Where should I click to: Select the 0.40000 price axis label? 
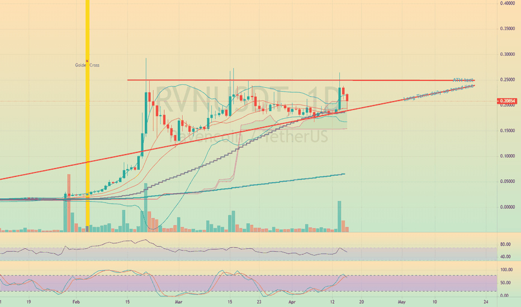click(x=508, y=3)
